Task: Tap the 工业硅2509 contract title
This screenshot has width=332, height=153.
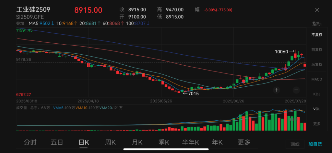Action: tap(33, 9)
